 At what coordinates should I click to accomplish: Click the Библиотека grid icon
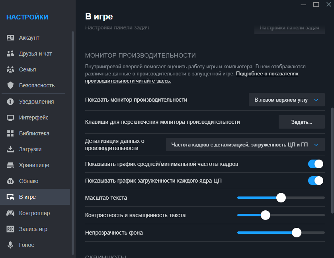pos(11,133)
